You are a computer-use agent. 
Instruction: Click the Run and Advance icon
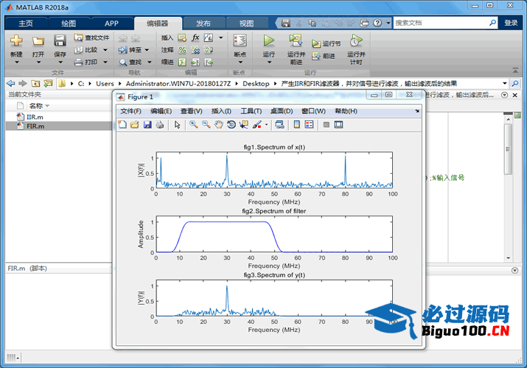(x=296, y=40)
